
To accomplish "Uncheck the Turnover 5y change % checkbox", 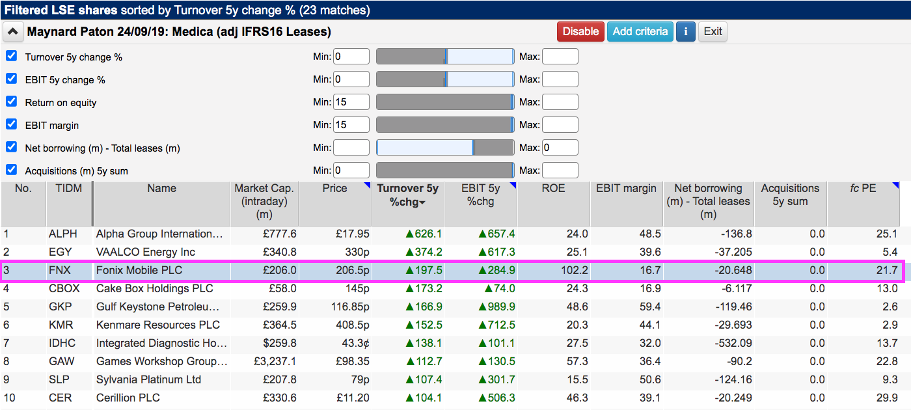I will point(11,56).
